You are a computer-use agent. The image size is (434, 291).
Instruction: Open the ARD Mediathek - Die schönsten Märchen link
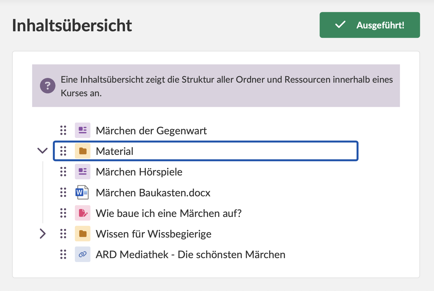(190, 254)
